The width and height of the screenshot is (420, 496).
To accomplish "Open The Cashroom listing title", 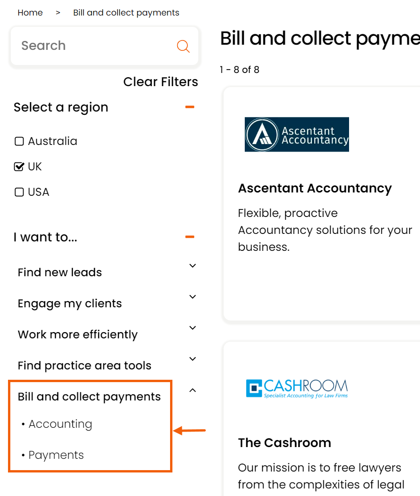I will 285,443.
